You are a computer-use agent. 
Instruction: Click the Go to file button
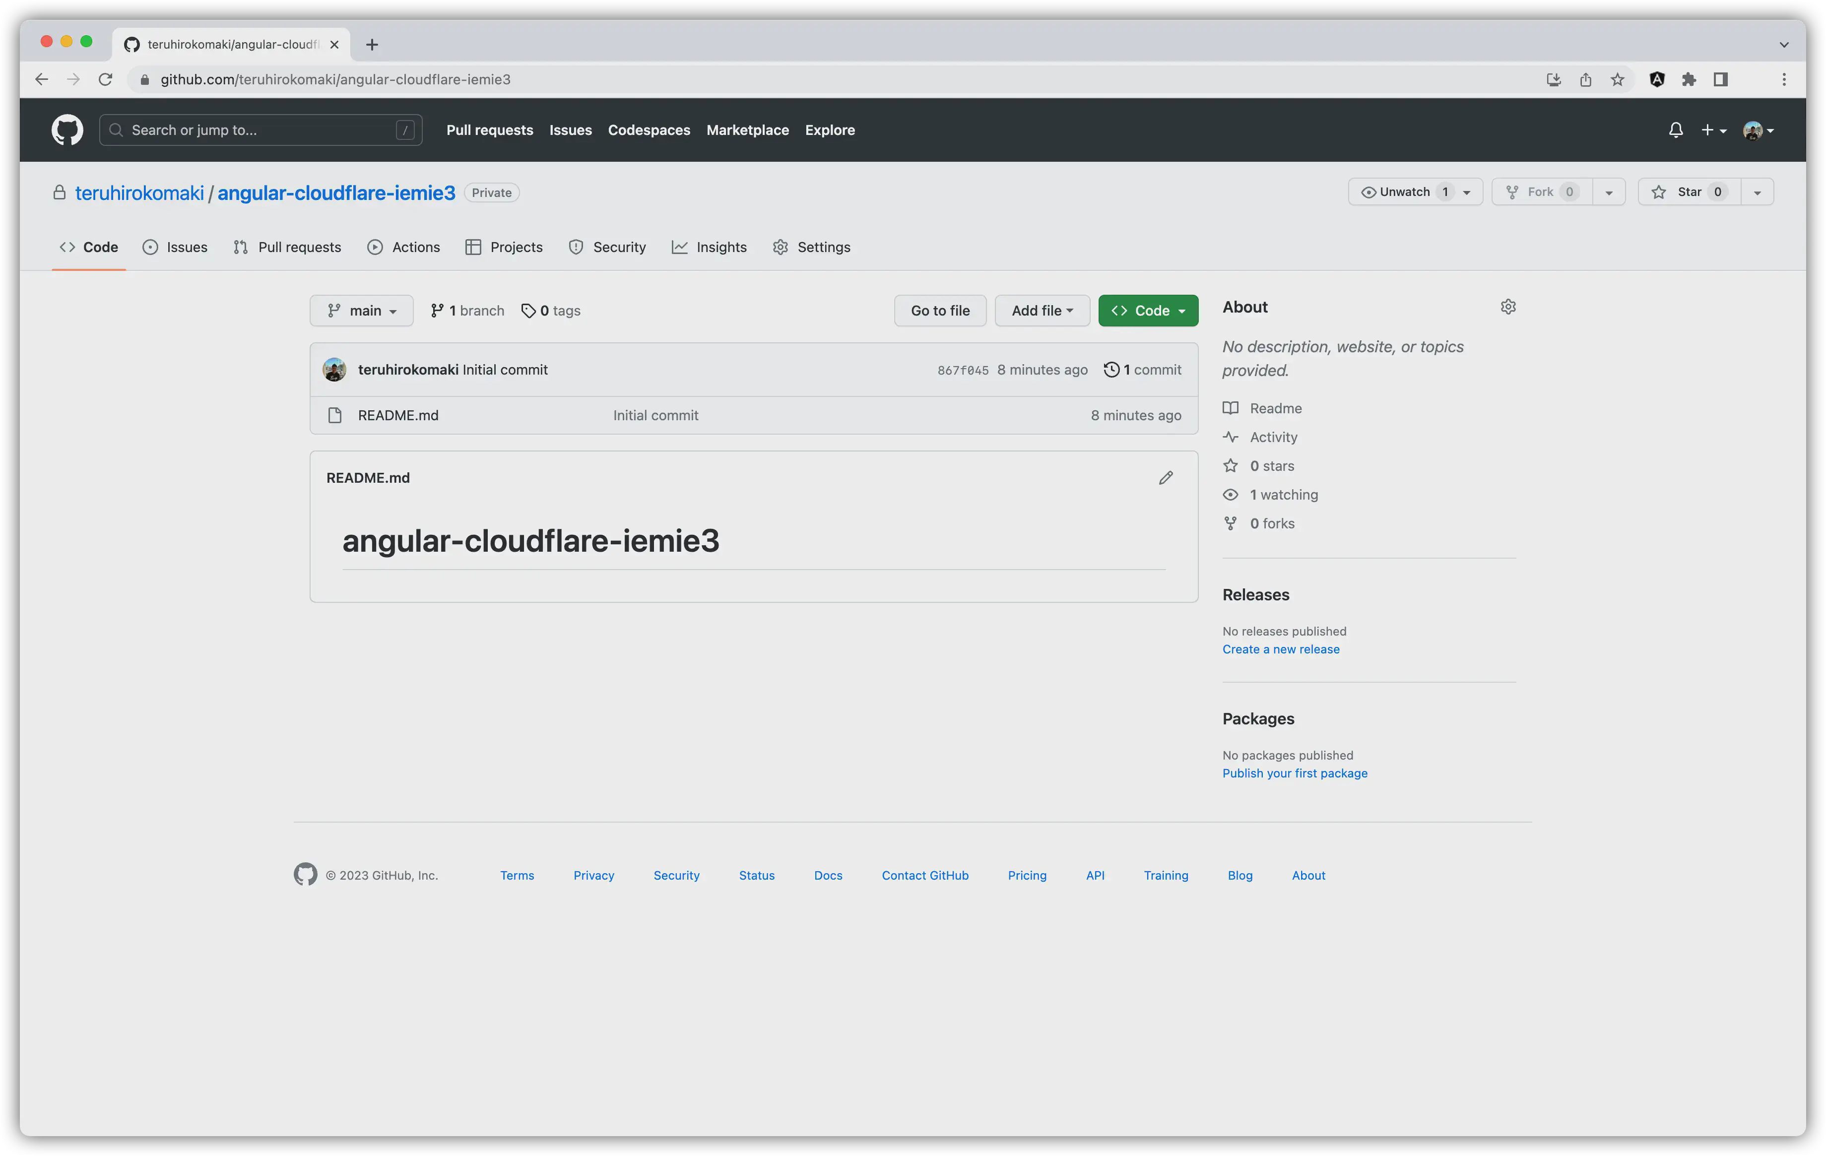(939, 310)
